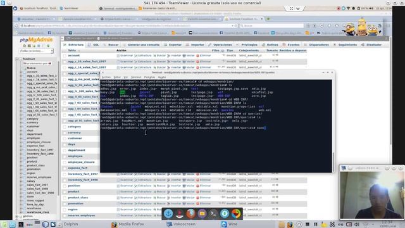The height and width of the screenshot is (228, 405).
Task: Collapse the foodmart database tree node
Action: [17, 59]
